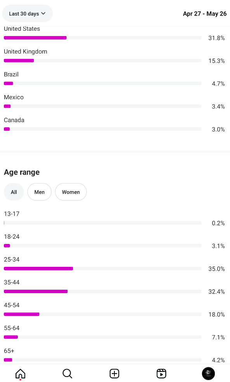The width and height of the screenshot is (230, 382).
Task: Tap the Create new post plus icon
Action: [x=114, y=373]
